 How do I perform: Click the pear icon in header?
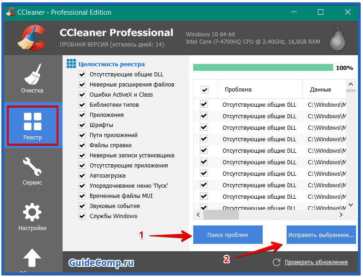coord(338,39)
